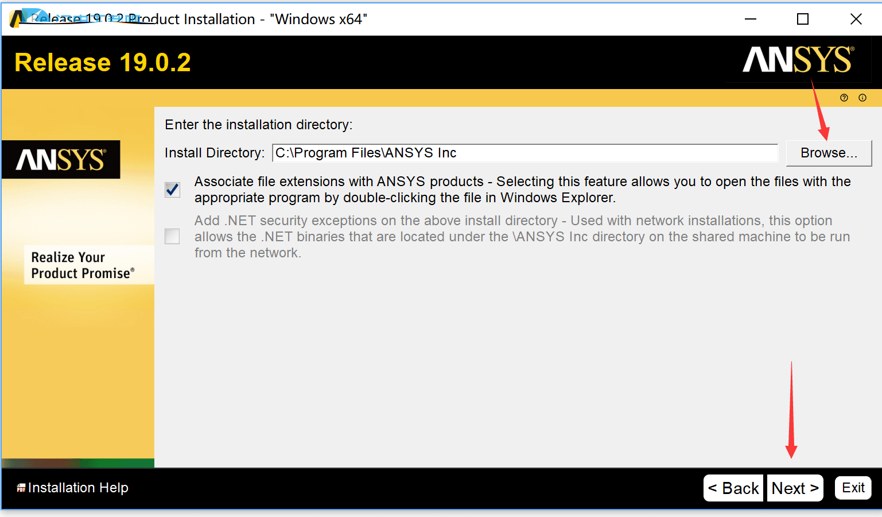Click the ANSYS app icon in the title bar

[17, 19]
